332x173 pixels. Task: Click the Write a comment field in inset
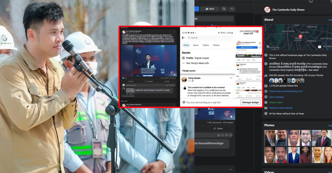pyautogui.click(x=150, y=85)
